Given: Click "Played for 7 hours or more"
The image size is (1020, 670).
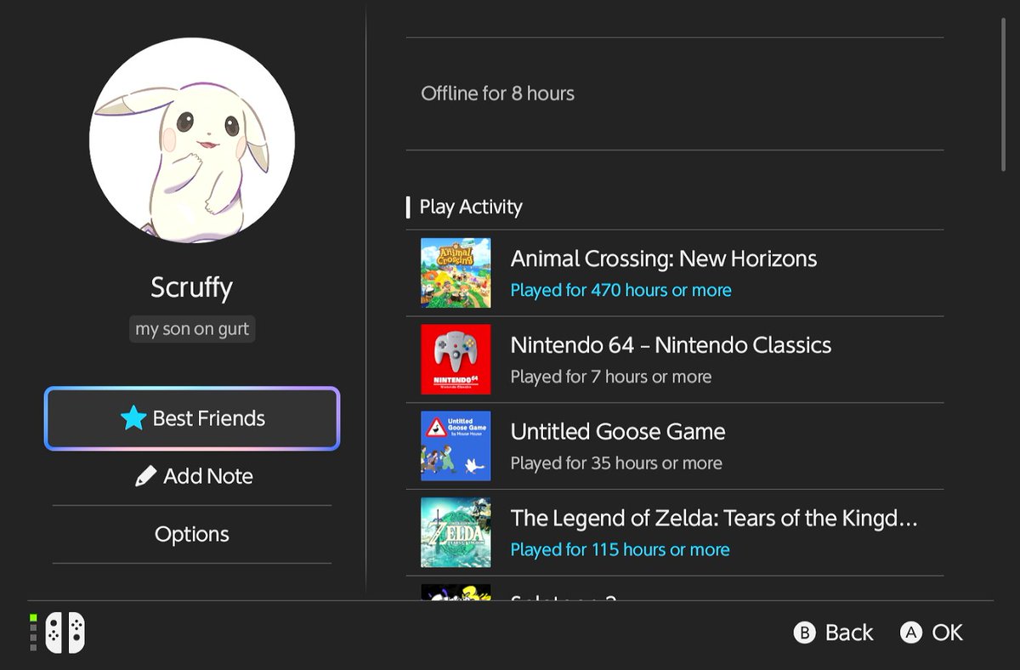Looking at the screenshot, I should 611,377.
